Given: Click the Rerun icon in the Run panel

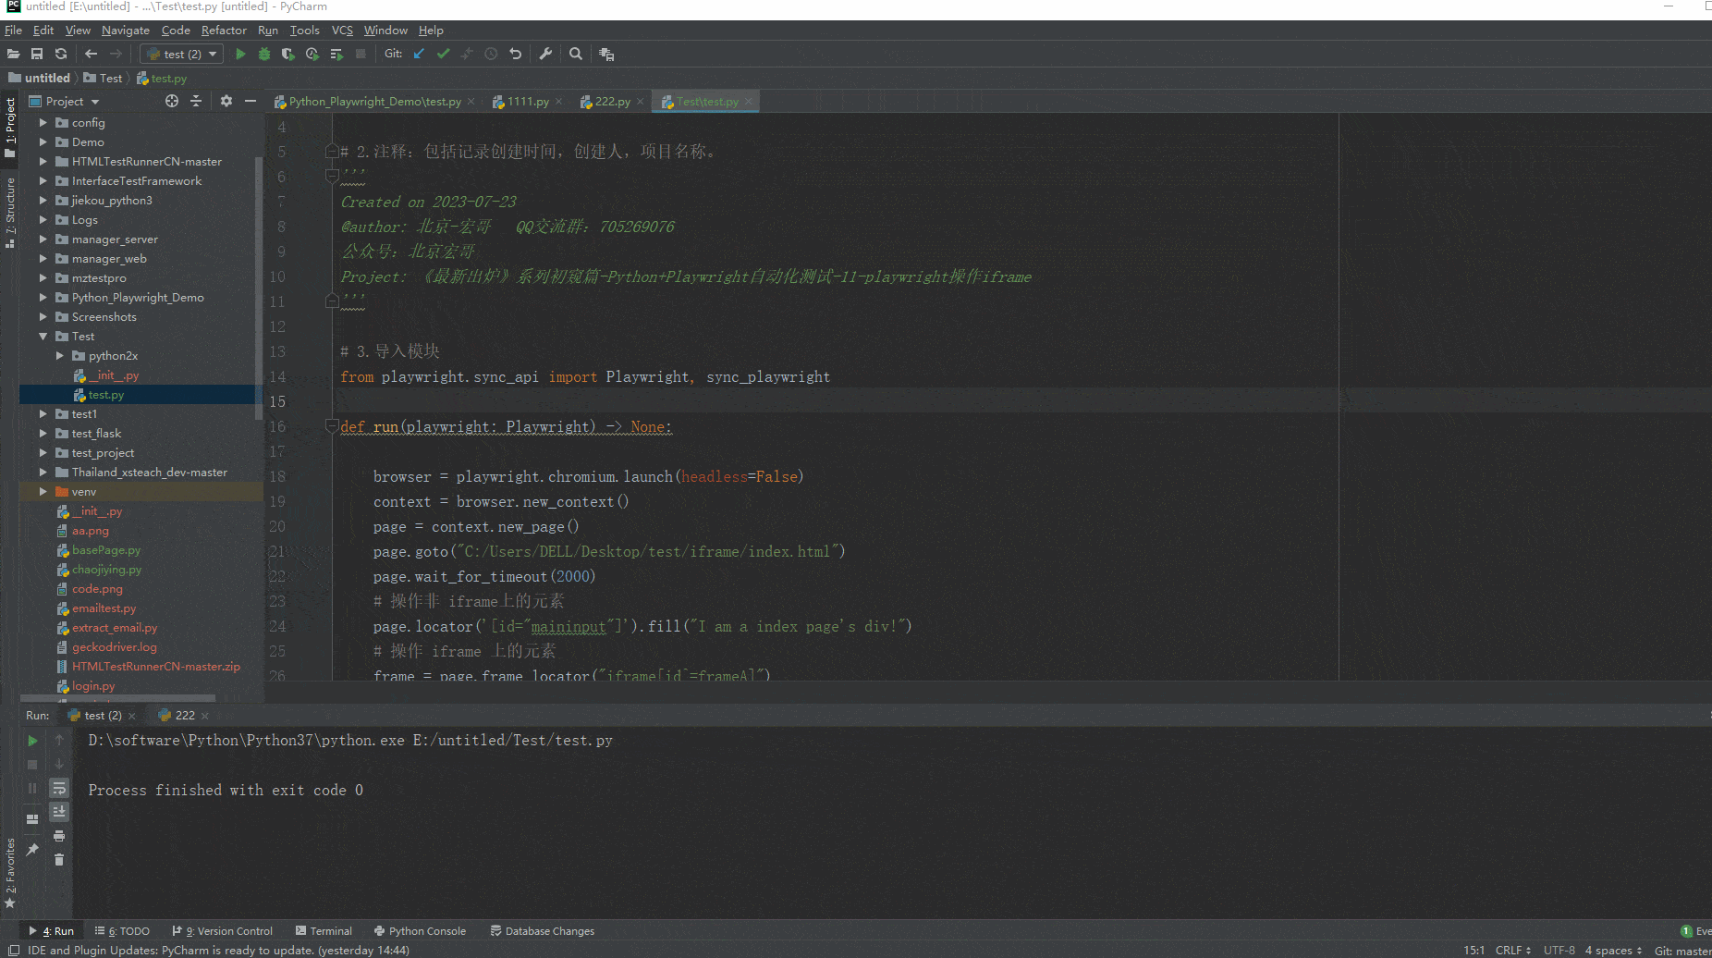Looking at the screenshot, I should tap(32, 740).
